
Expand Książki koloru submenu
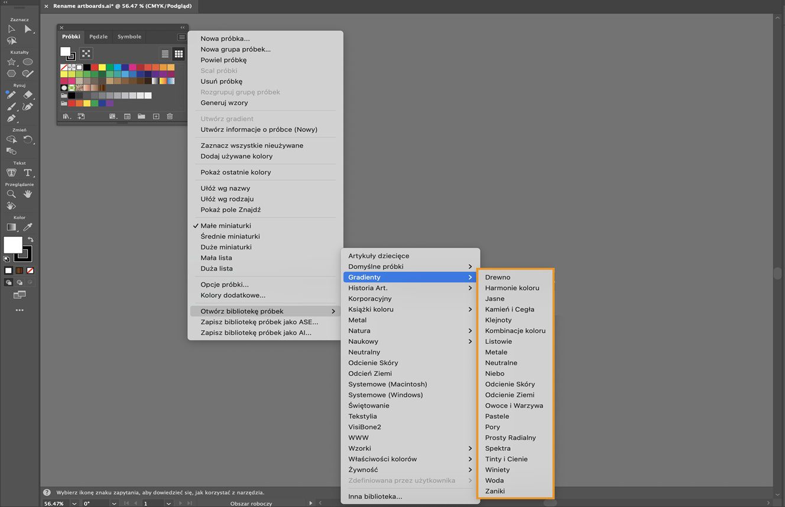click(411, 309)
